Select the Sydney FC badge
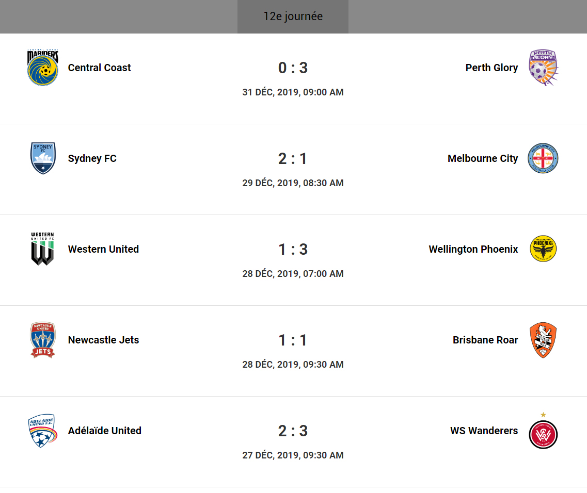Screen dimensions: 587x493 [43, 158]
